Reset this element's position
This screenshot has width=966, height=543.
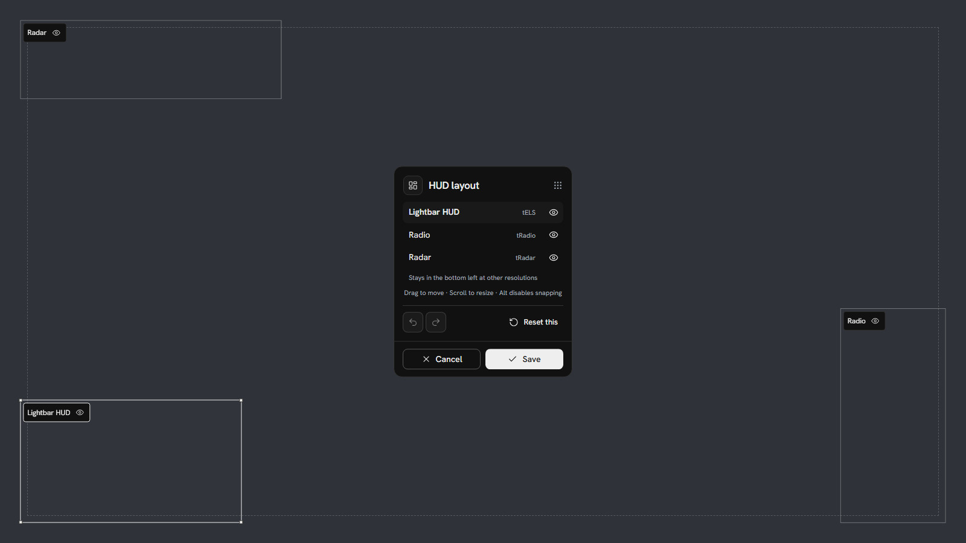pos(534,322)
